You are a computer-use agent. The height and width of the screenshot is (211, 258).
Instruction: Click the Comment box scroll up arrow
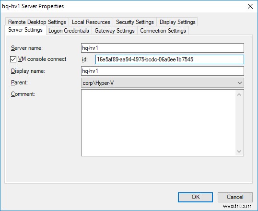(239, 94)
